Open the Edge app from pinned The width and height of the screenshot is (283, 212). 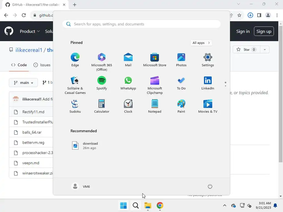click(x=75, y=60)
